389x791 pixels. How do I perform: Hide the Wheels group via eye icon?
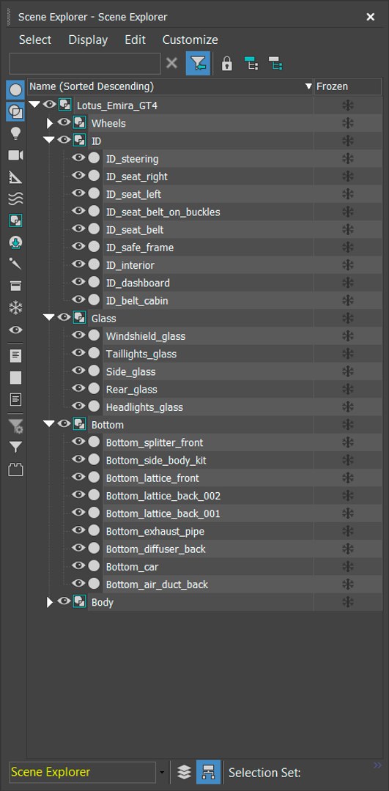[x=64, y=122]
